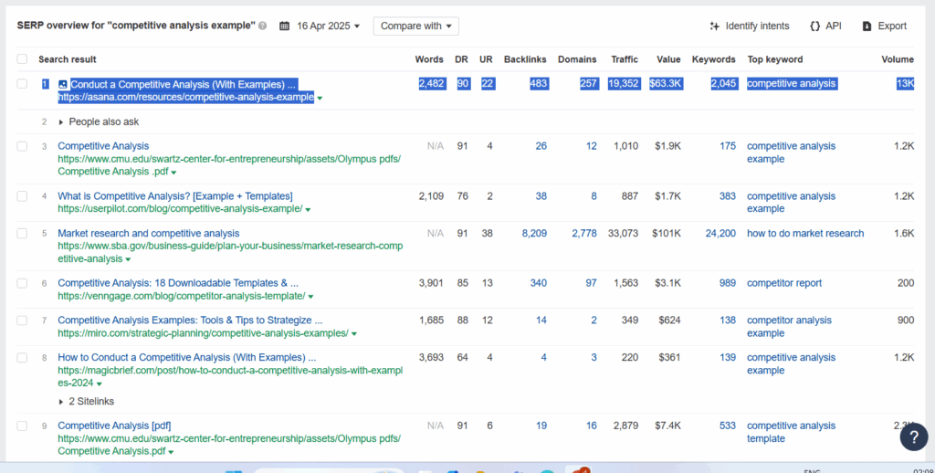935x473 pixels.
Task: Click the Export download icon
Action: [867, 26]
